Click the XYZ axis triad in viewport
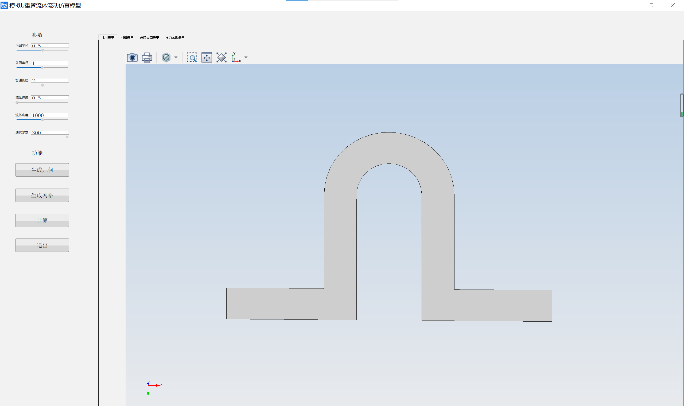Screen dimensions: 684x406 pos(154,388)
